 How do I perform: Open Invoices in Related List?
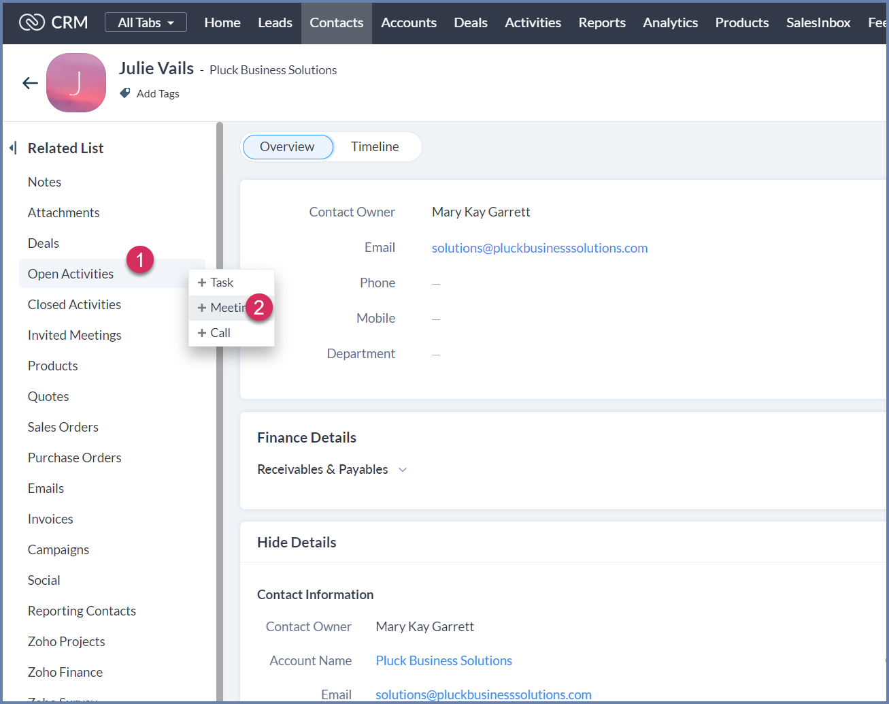pyautogui.click(x=50, y=519)
